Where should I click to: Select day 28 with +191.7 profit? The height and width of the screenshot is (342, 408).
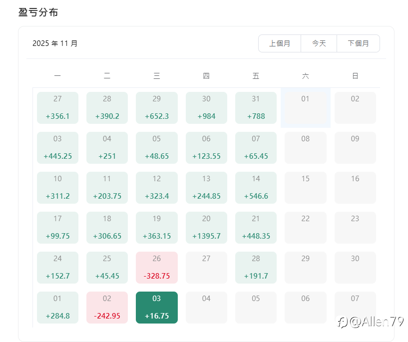256,268
